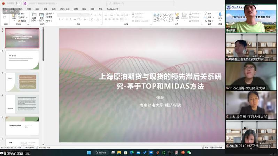Click the Arrange icon in drawing group
Image resolution: width=278 pixels, height=156 pixels.
(x=177, y=16)
